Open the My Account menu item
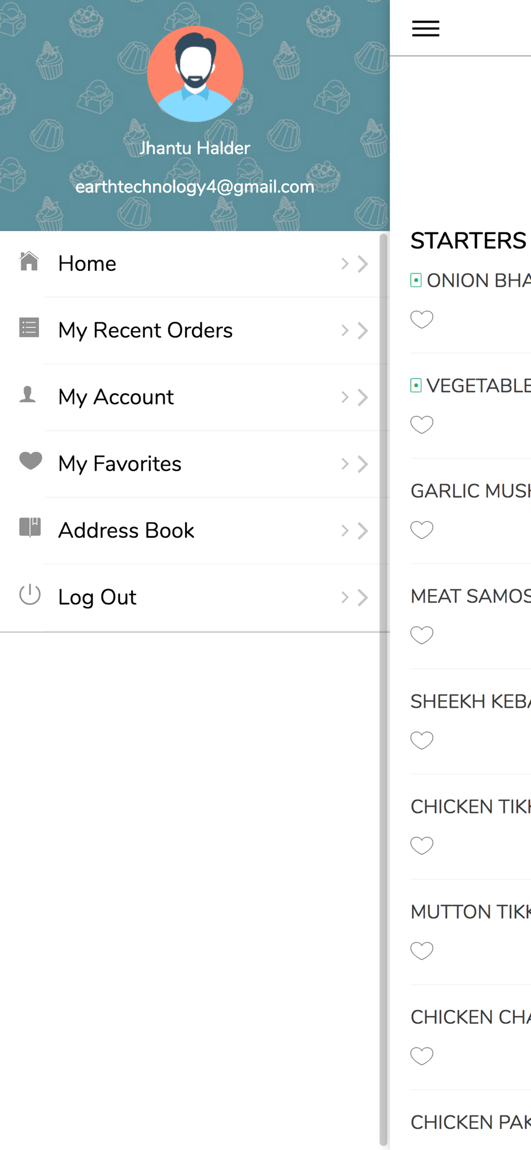The image size is (531, 1150). [116, 397]
